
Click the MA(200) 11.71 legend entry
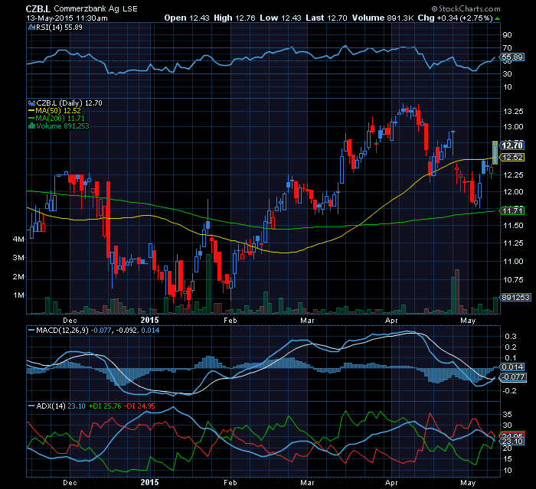pyautogui.click(x=57, y=119)
